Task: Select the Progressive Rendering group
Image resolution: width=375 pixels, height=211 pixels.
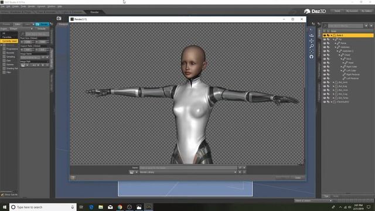Action: click(10, 49)
